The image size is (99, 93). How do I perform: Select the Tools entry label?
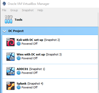tap(18, 20)
